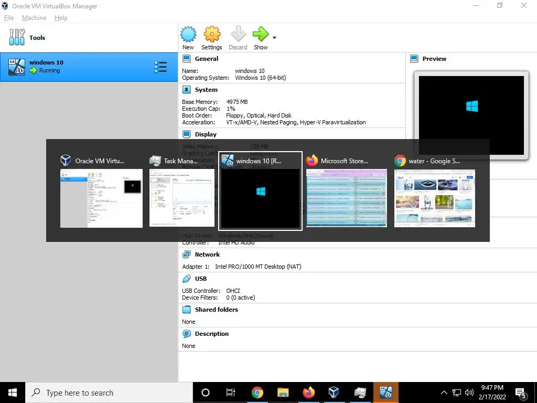
Task: Click the Display monitor icon
Action: (x=187, y=134)
